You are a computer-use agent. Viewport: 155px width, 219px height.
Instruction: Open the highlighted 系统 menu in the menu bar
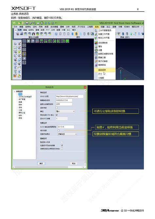point(97,27)
